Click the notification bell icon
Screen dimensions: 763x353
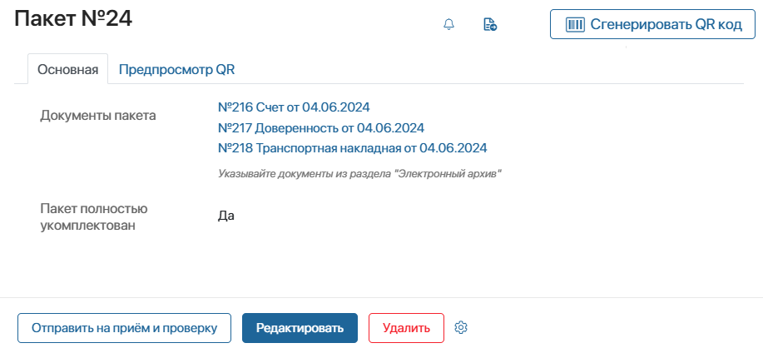449,25
